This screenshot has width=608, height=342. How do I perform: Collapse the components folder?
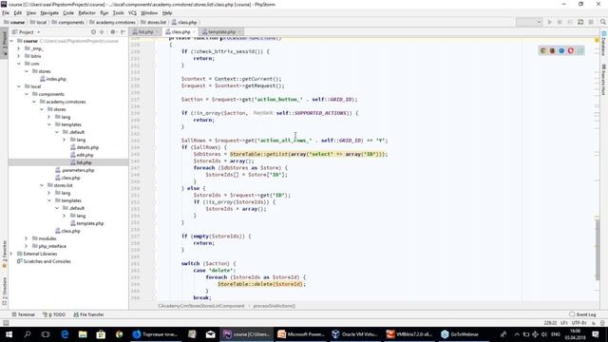tap(27, 94)
